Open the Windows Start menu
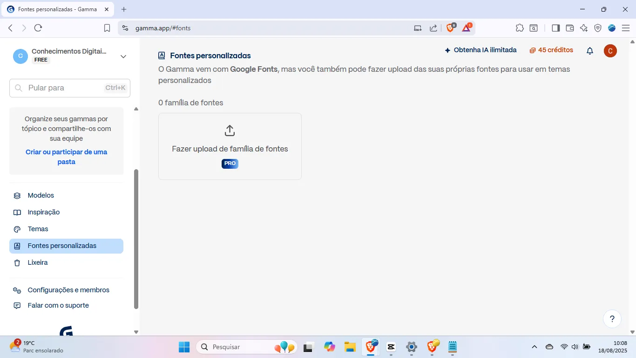The image size is (636, 358). [184, 347]
